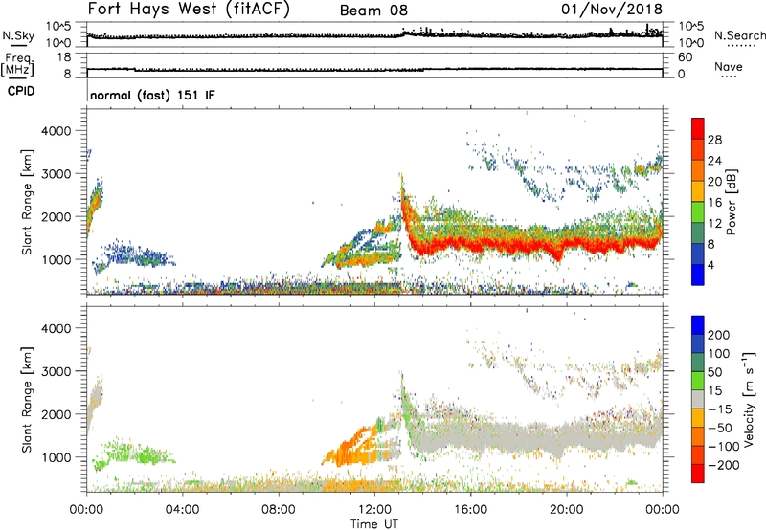Image resolution: width=766 pixels, height=530 pixels.
Task: Click the red bottom segment of Velocity color bar
Action: click(x=698, y=474)
